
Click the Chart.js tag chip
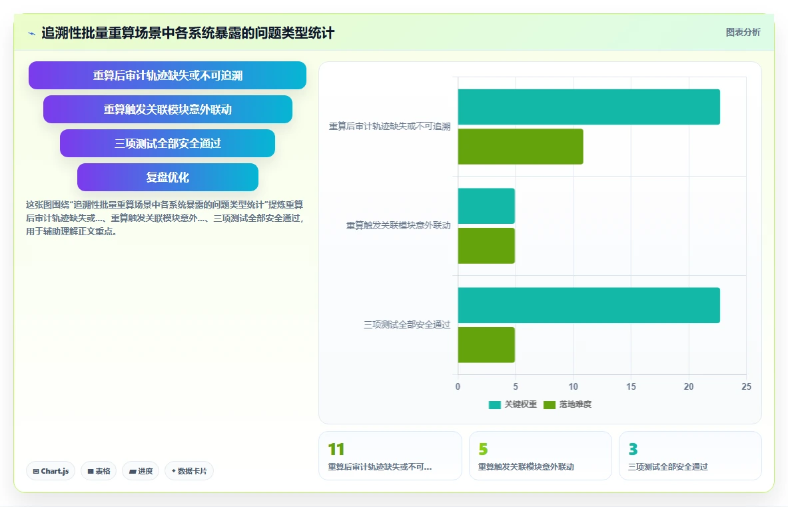(x=51, y=471)
